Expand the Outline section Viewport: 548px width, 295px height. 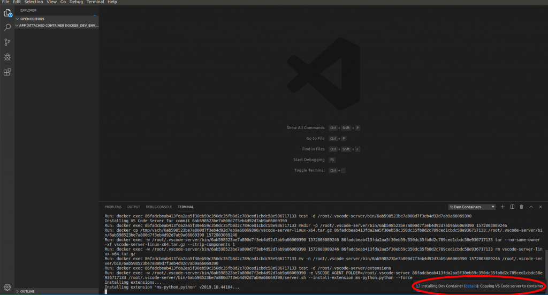click(x=57, y=291)
